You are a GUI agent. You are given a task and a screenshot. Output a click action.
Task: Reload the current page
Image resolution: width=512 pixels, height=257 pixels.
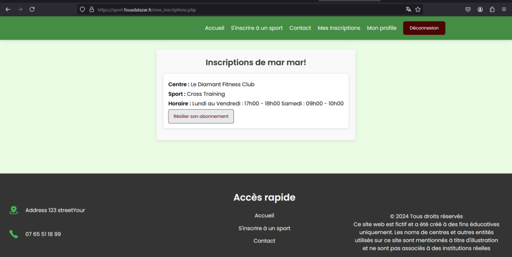(32, 9)
